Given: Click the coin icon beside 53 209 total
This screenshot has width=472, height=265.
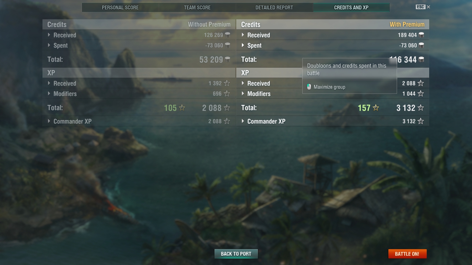Looking at the screenshot, I should tap(227, 59).
